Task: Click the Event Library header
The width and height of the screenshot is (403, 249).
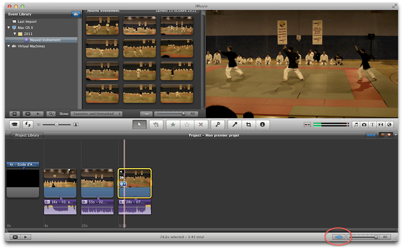Action: tap(20, 14)
